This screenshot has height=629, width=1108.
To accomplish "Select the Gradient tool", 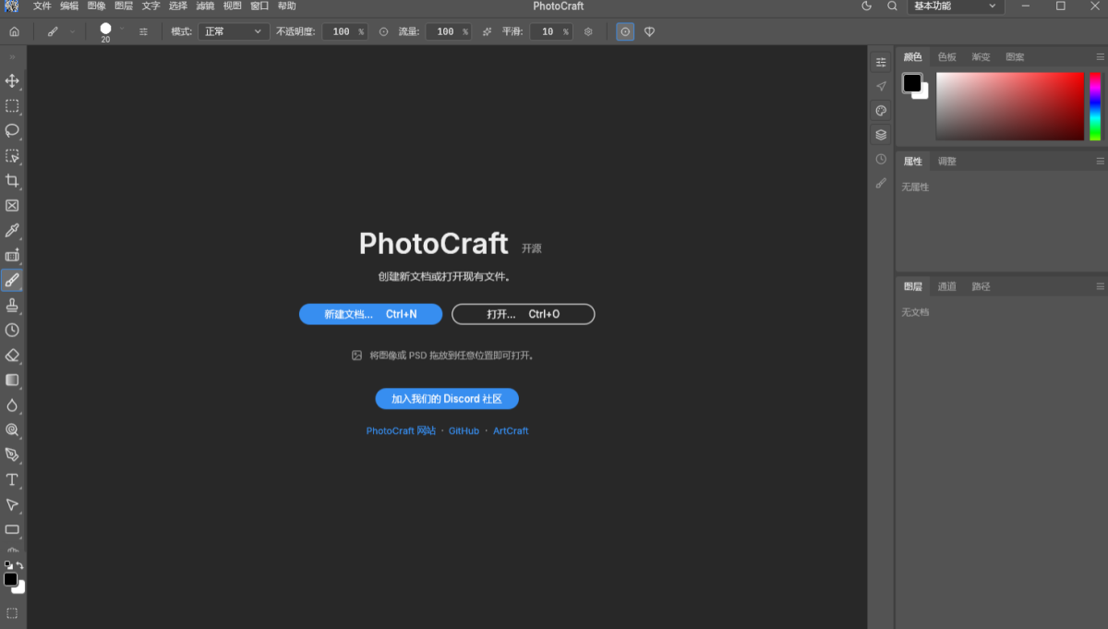I will pyautogui.click(x=12, y=380).
